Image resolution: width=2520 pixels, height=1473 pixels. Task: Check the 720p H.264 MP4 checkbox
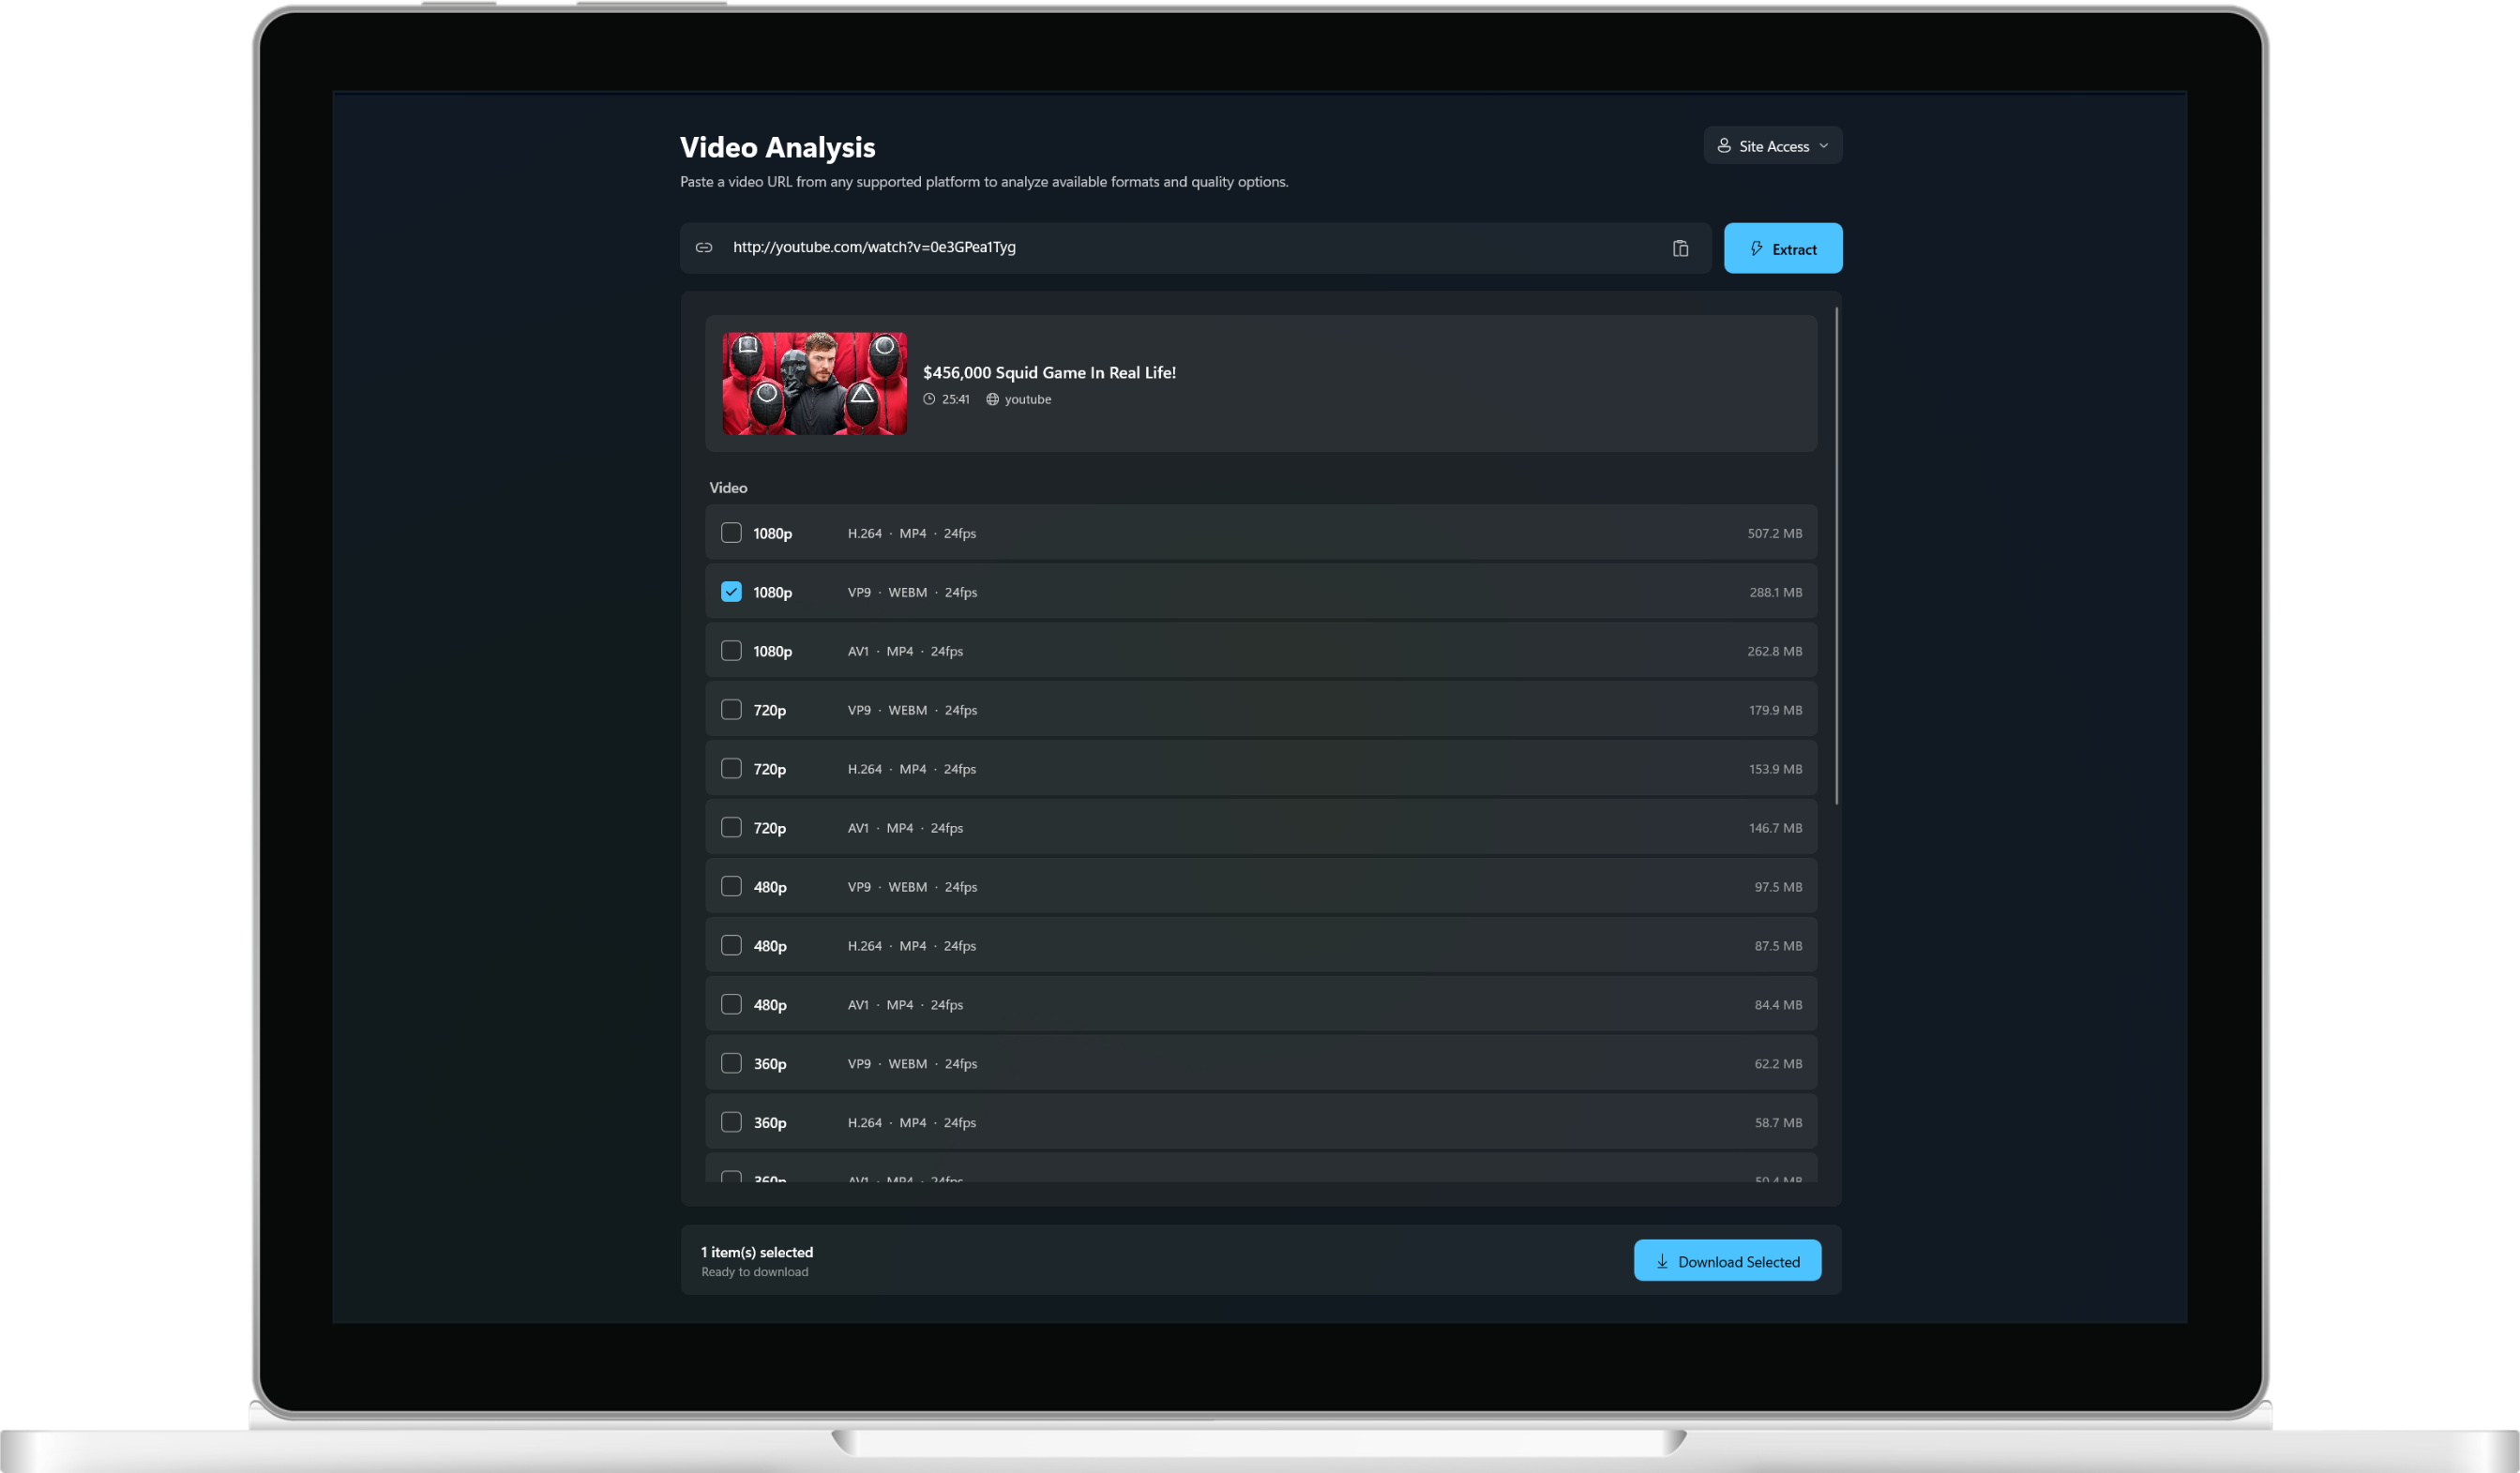(731, 769)
